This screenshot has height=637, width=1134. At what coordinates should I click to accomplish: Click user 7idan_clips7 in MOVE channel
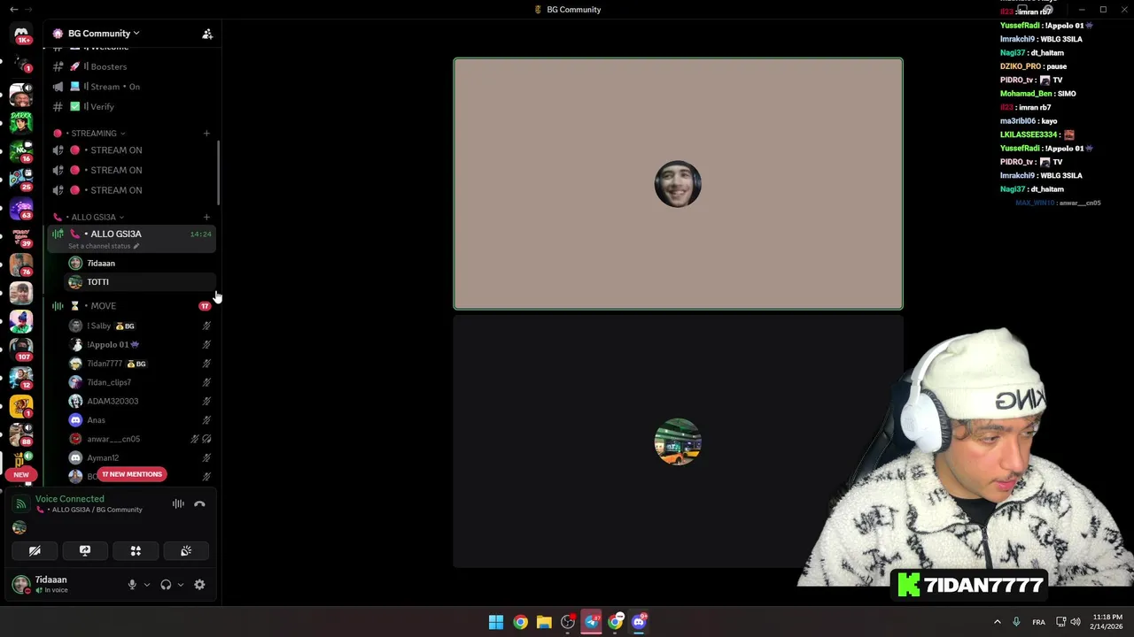point(140,382)
